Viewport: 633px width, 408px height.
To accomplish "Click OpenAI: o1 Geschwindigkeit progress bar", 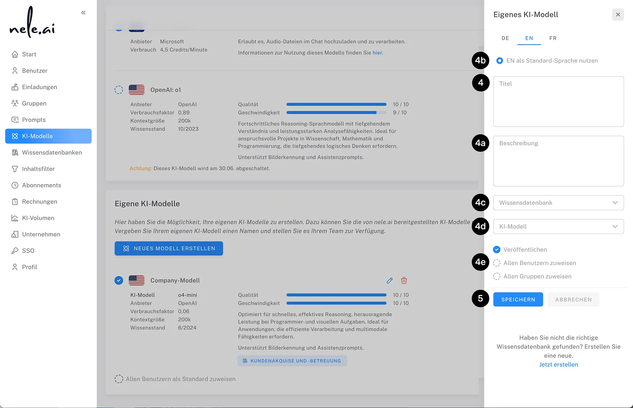I will pyautogui.click(x=336, y=113).
